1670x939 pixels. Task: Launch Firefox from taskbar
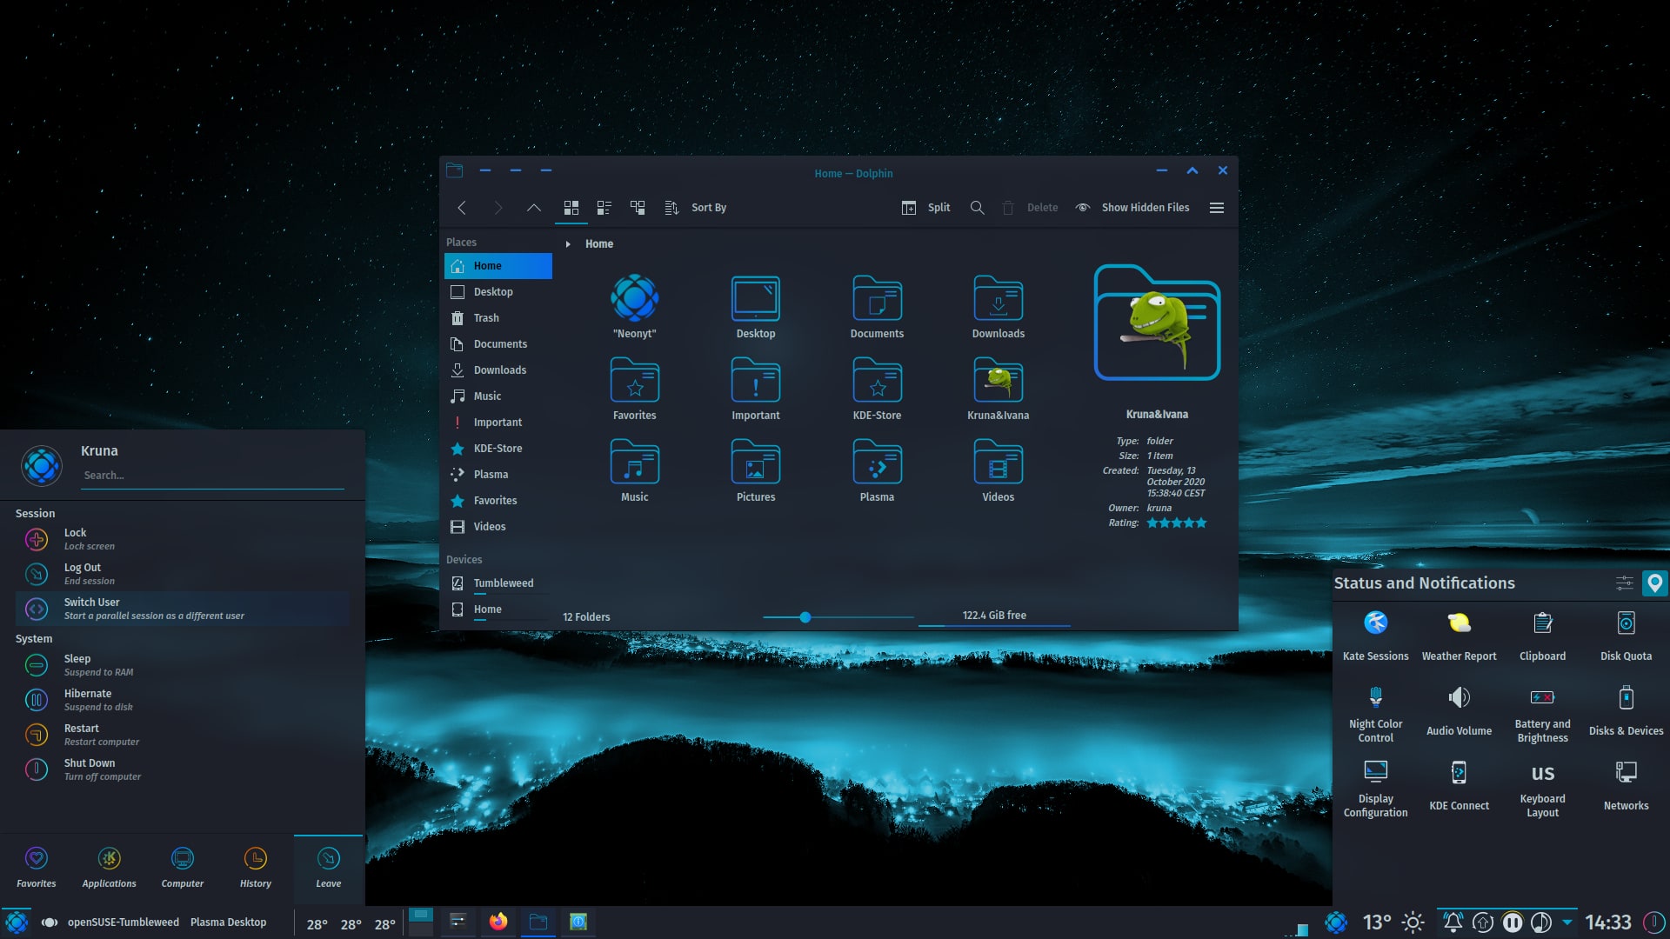(498, 922)
